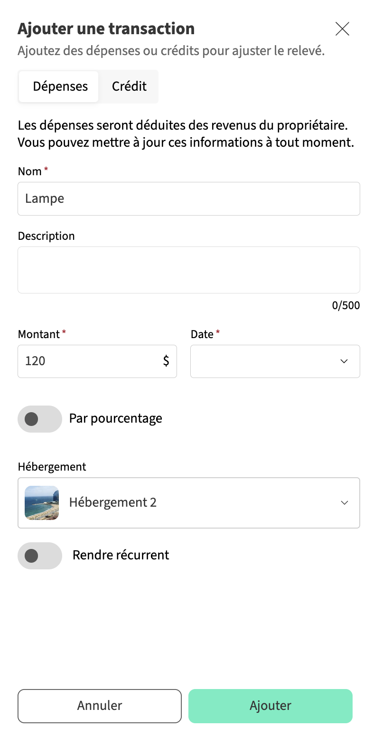Close the Ajouter une transaction dialog
The height and width of the screenshot is (737, 373).
point(342,29)
